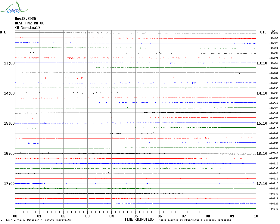Click the DC offset value '-16841'

coord(274,113)
